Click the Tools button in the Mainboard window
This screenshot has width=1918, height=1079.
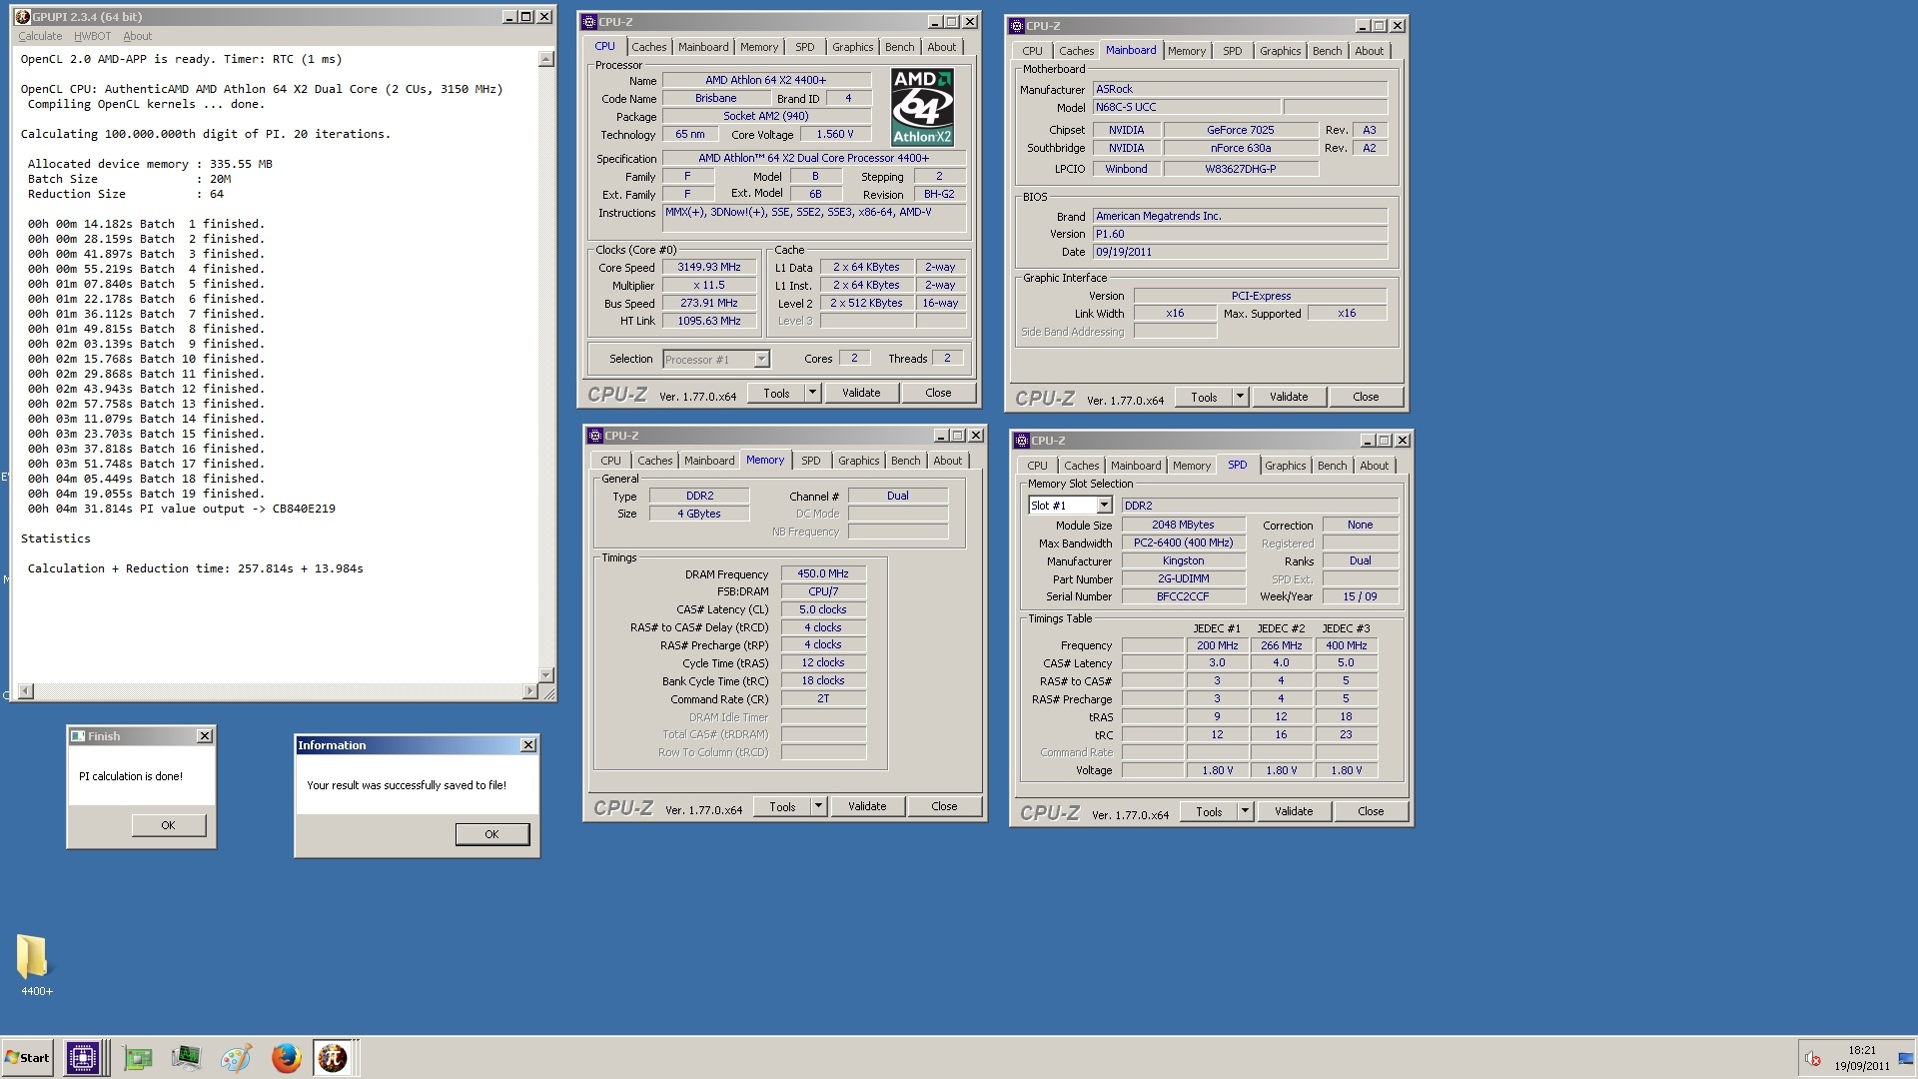[1204, 397]
